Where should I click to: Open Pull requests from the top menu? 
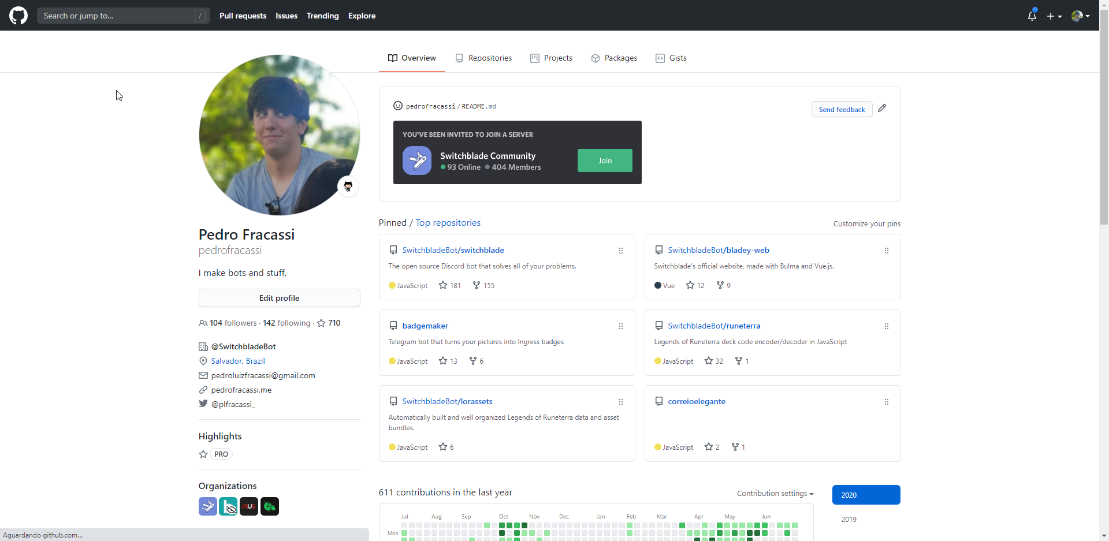(243, 16)
